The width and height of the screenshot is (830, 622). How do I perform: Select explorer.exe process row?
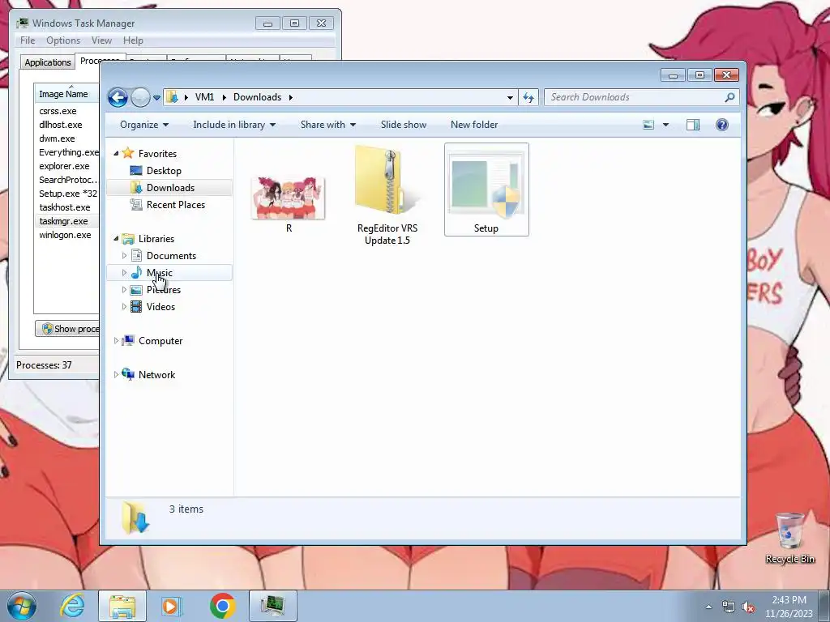point(66,166)
